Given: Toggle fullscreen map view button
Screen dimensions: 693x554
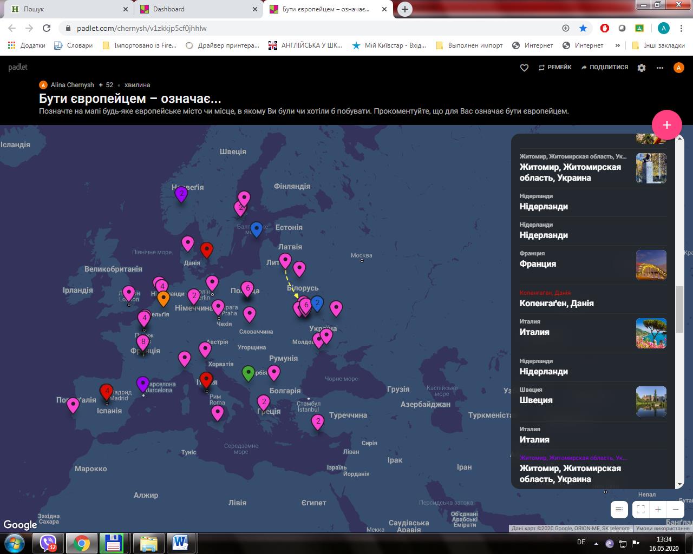Looking at the screenshot, I should pos(640,509).
